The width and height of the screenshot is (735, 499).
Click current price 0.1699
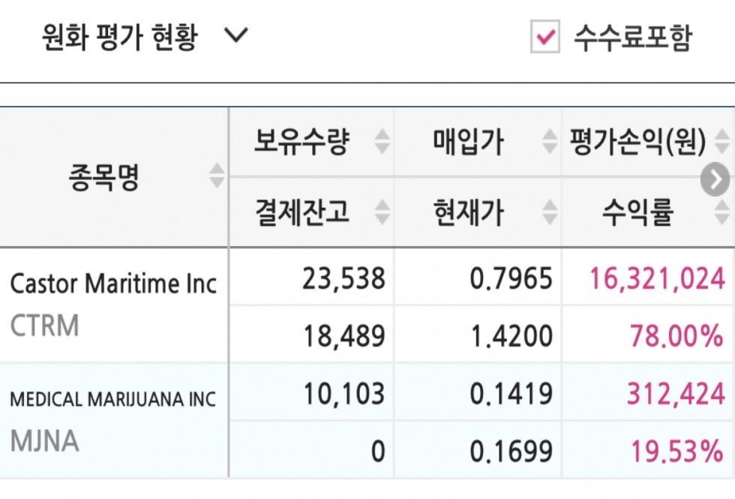coord(511,451)
